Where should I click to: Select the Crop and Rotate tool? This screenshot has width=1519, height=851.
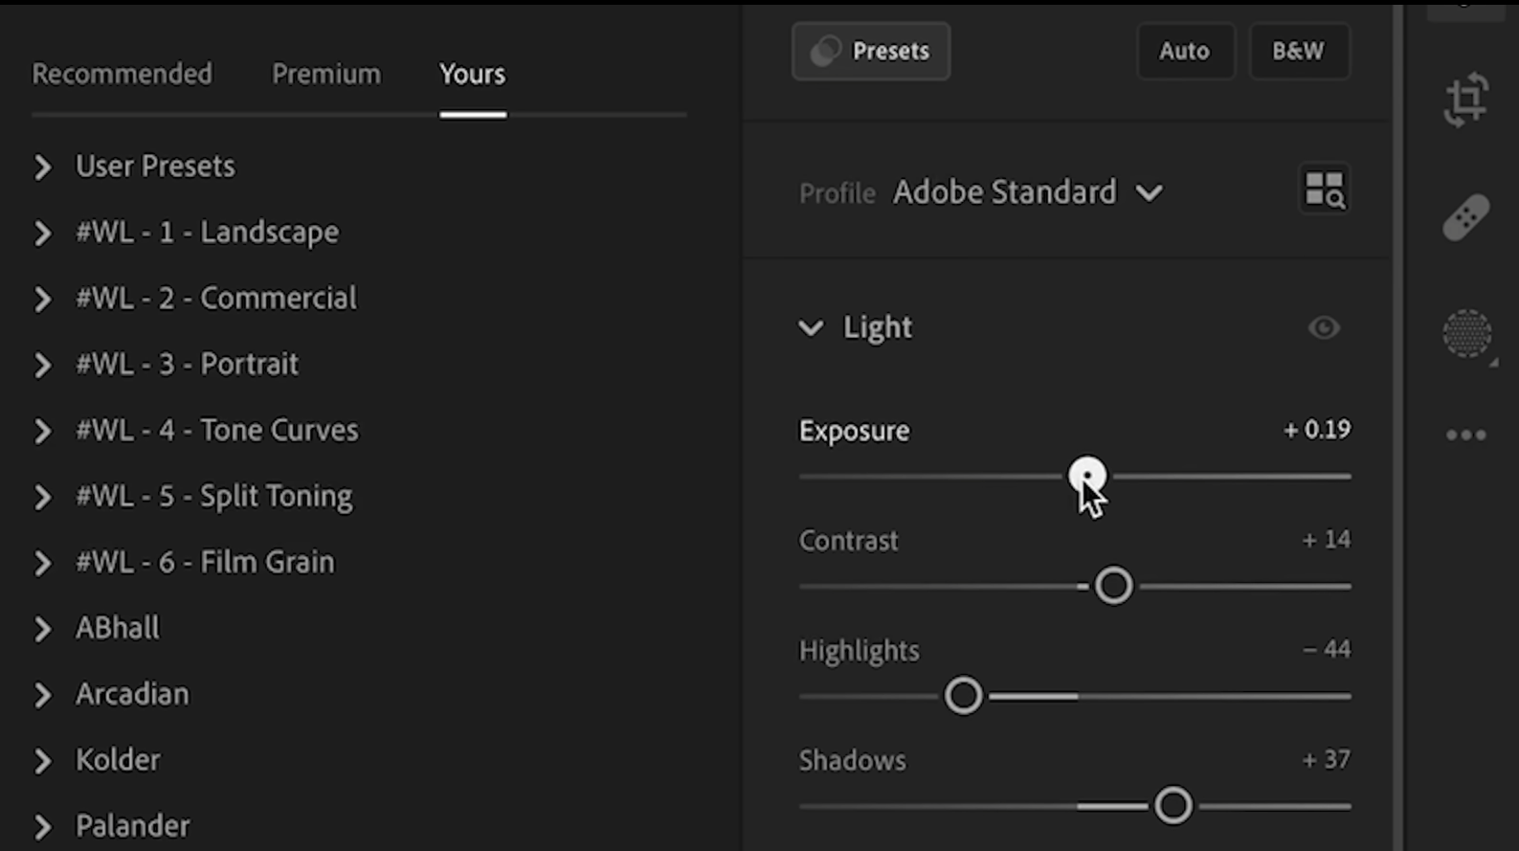(1465, 100)
